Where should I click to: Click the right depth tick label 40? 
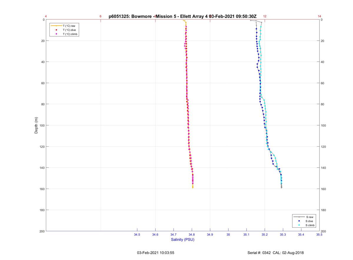323,62
